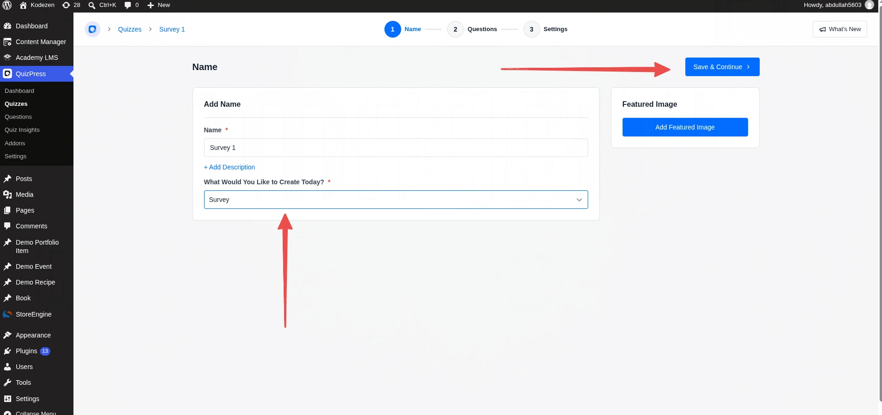The image size is (882, 415).
Task: Go to step 3 Settings
Action: [546, 29]
